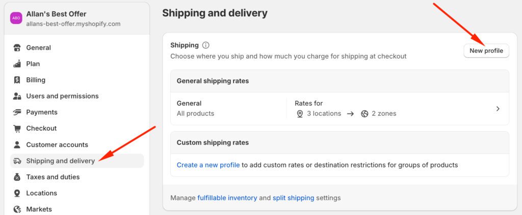522x215 pixels.
Task: Open the fulfillable inventory link
Action: click(x=227, y=198)
